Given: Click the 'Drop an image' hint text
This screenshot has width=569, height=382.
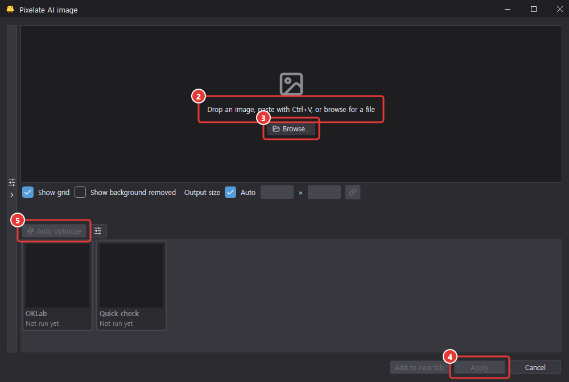Looking at the screenshot, I should click(x=291, y=110).
